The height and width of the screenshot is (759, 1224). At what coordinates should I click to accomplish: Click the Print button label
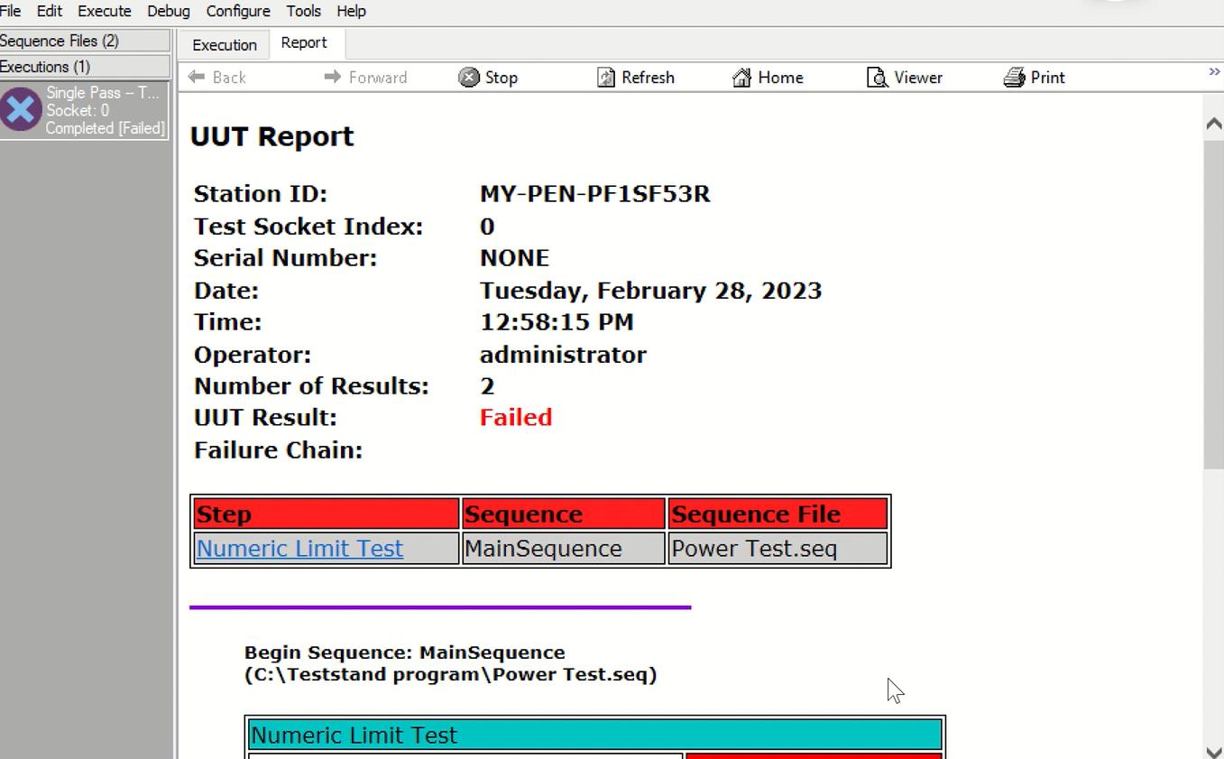click(1048, 78)
